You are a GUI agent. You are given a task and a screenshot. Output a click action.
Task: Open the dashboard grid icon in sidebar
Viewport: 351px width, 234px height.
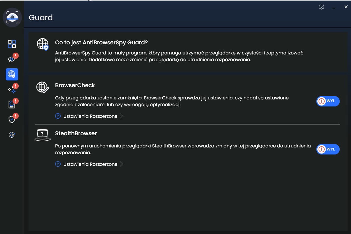(x=12, y=44)
